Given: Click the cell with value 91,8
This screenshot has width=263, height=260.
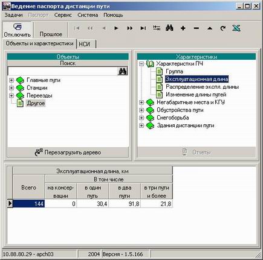Looking at the screenshot, I should (125, 204).
